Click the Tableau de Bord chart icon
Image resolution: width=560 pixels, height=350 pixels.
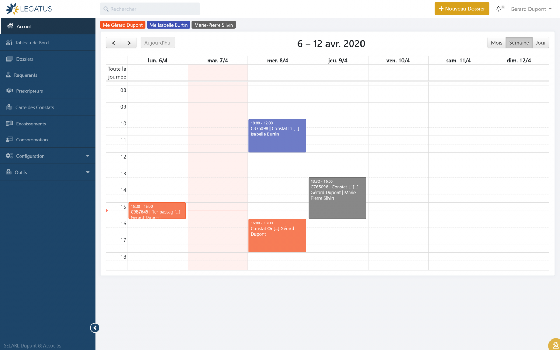coord(9,43)
